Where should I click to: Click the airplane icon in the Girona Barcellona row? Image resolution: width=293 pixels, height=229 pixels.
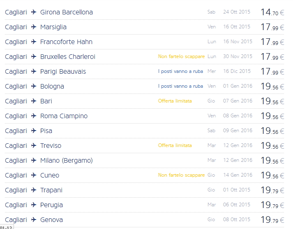pos(34,12)
